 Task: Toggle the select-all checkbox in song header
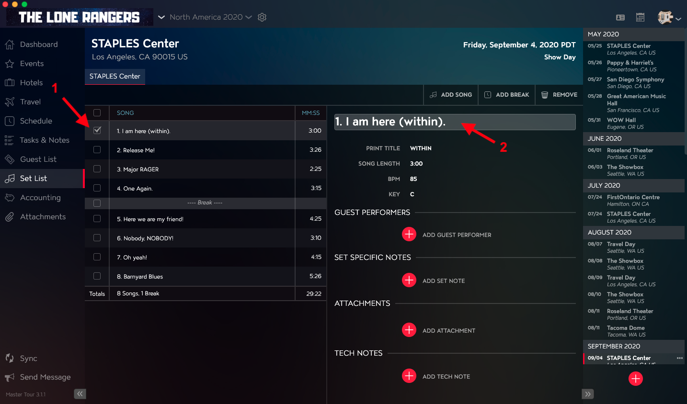97,113
